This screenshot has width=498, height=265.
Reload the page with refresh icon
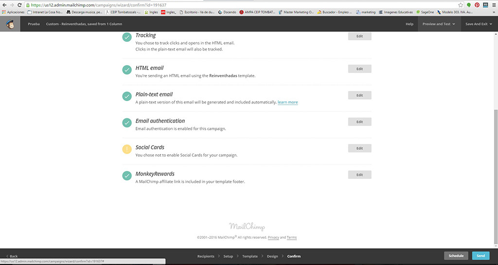pos(19,5)
